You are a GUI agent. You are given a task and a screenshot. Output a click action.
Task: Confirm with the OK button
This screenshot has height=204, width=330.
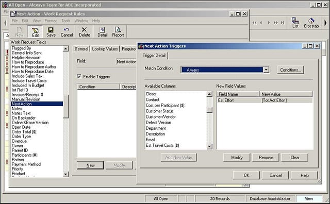tap(246, 175)
